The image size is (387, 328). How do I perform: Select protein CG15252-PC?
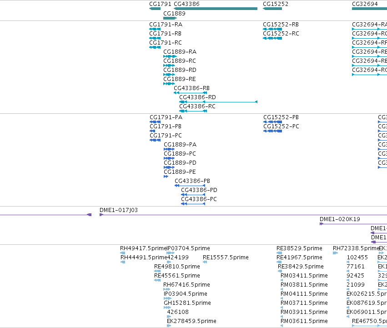point(281,126)
